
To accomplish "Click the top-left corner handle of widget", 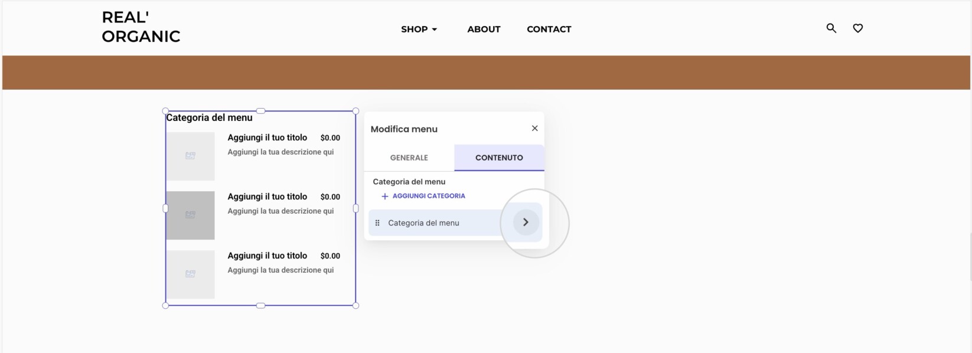I will point(165,111).
